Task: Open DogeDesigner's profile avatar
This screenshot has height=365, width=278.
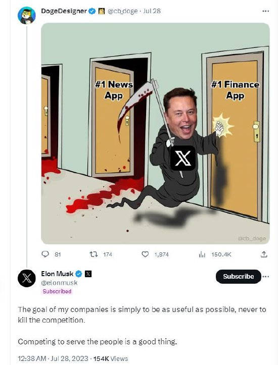Action: (27, 15)
